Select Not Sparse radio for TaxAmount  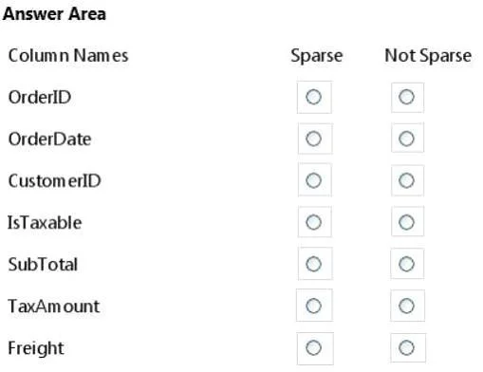[x=406, y=306]
